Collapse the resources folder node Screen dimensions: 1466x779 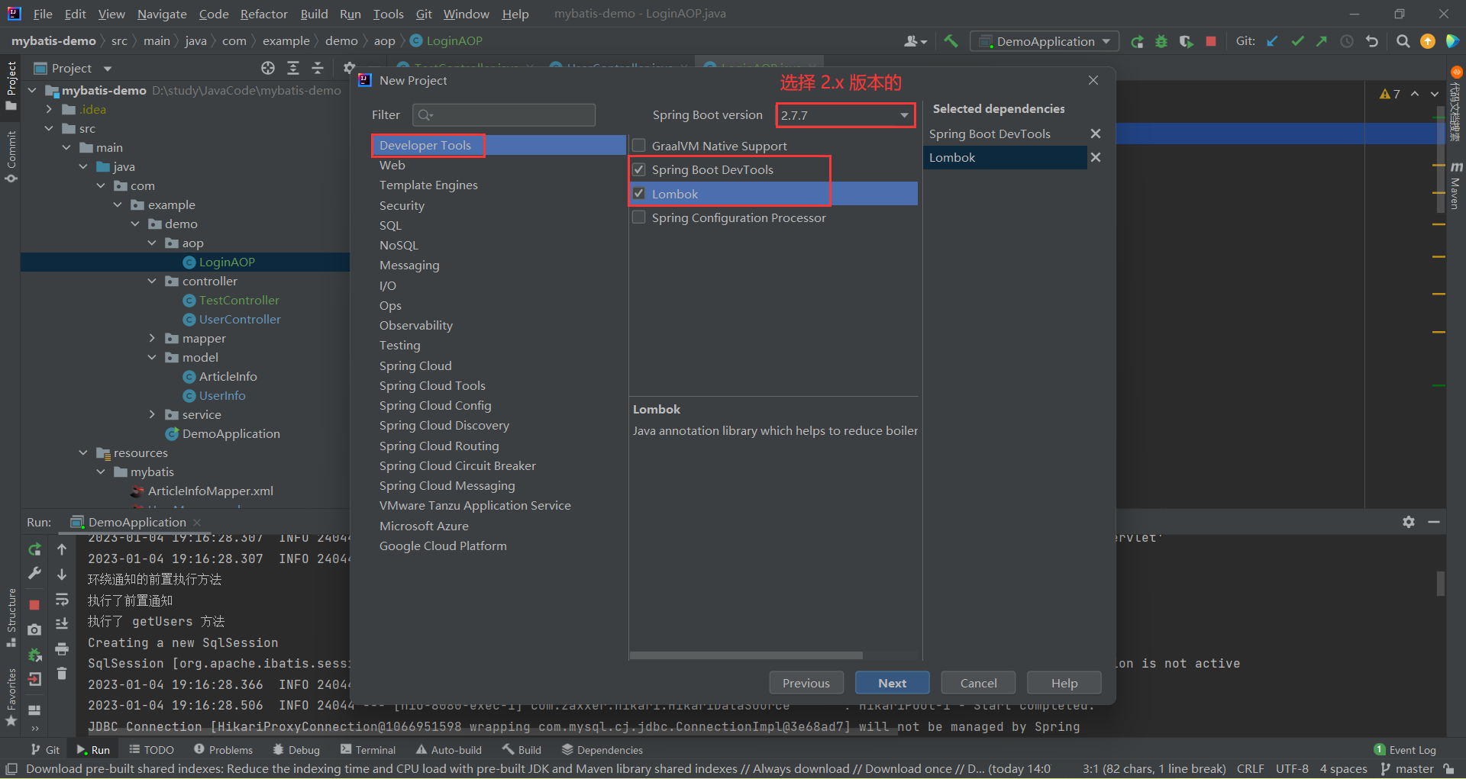(83, 452)
